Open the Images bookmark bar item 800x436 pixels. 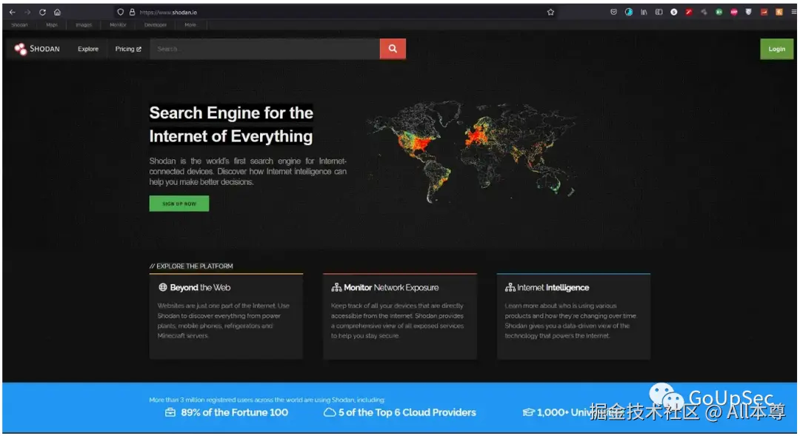pyautogui.click(x=84, y=25)
